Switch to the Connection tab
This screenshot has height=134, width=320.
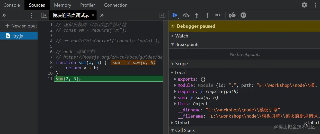[116, 5]
